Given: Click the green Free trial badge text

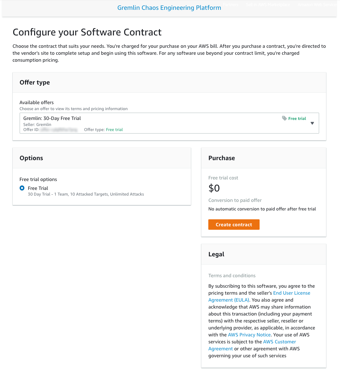Looking at the screenshot, I should coord(297,118).
